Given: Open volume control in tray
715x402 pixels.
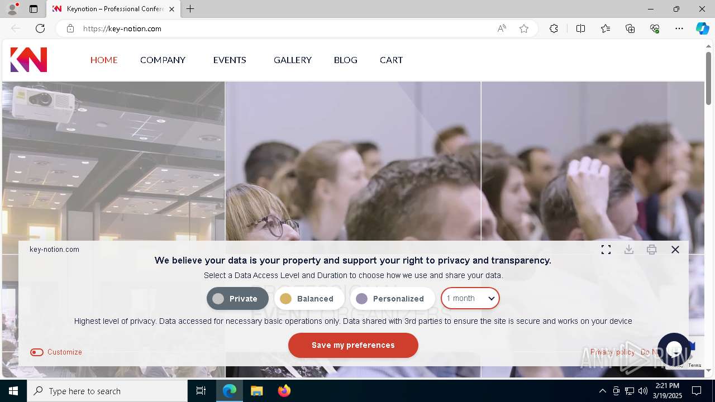Looking at the screenshot, I should [x=643, y=391].
